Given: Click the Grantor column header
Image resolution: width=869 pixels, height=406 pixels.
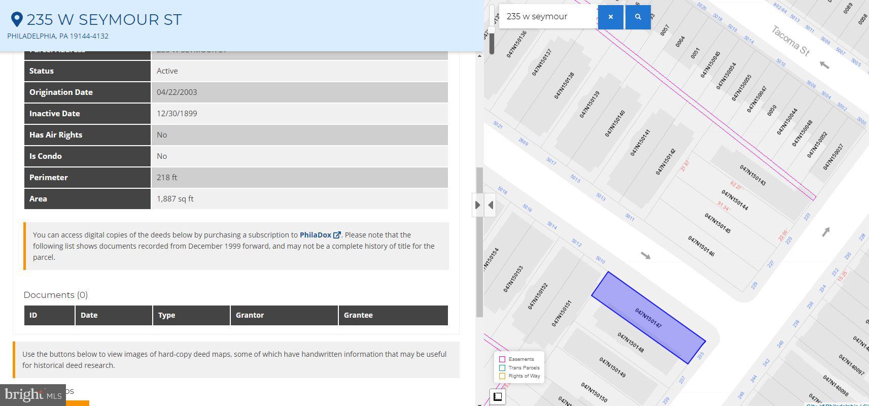Looking at the screenshot, I should pyautogui.click(x=284, y=315).
